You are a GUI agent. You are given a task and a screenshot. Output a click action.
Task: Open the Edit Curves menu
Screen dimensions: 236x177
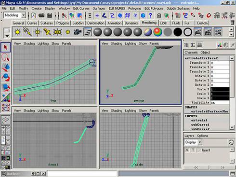click(81, 8)
